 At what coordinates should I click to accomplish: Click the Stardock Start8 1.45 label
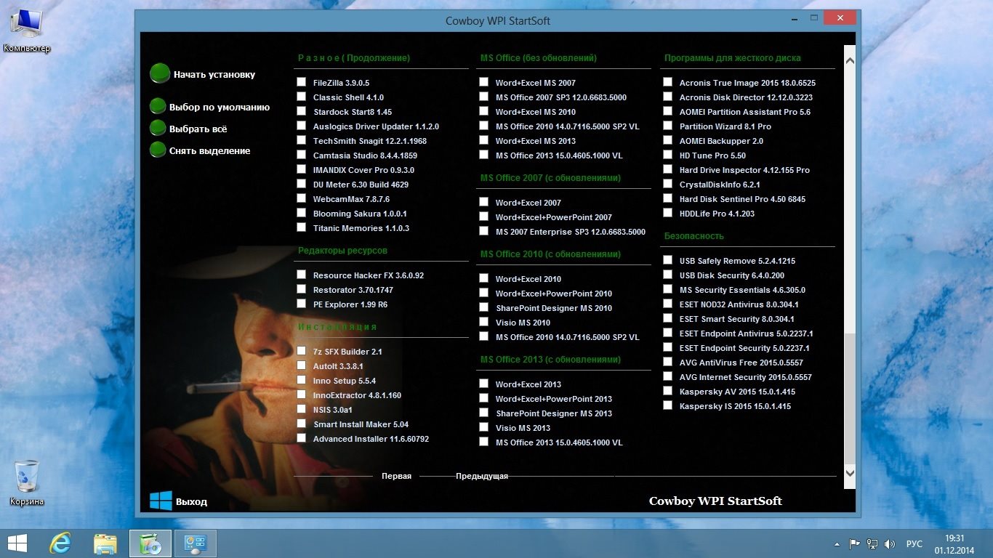point(353,112)
